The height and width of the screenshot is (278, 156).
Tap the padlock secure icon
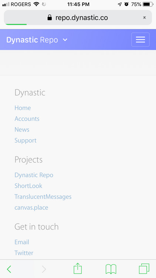coord(50,17)
